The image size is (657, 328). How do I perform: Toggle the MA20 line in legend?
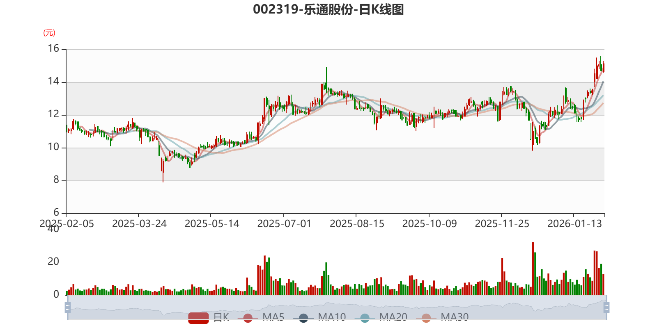[x=381, y=317]
